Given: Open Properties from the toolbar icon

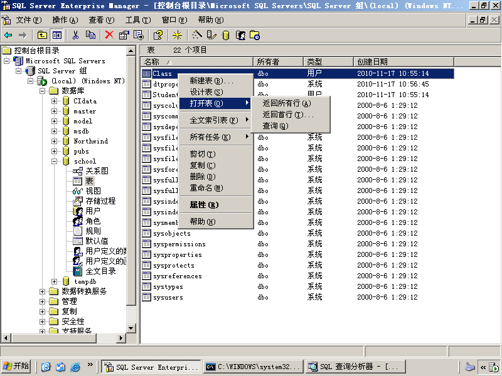Looking at the screenshot, I should 124,35.
